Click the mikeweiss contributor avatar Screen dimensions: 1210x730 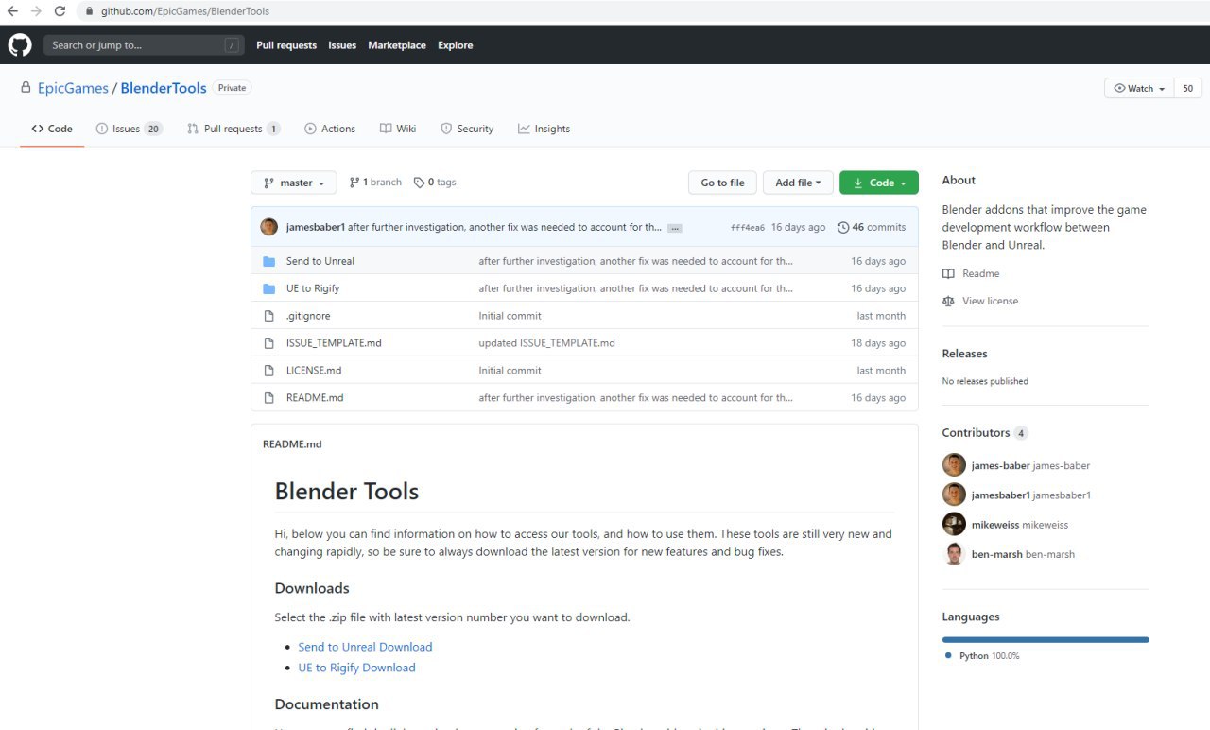pyautogui.click(x=954, y=524)
